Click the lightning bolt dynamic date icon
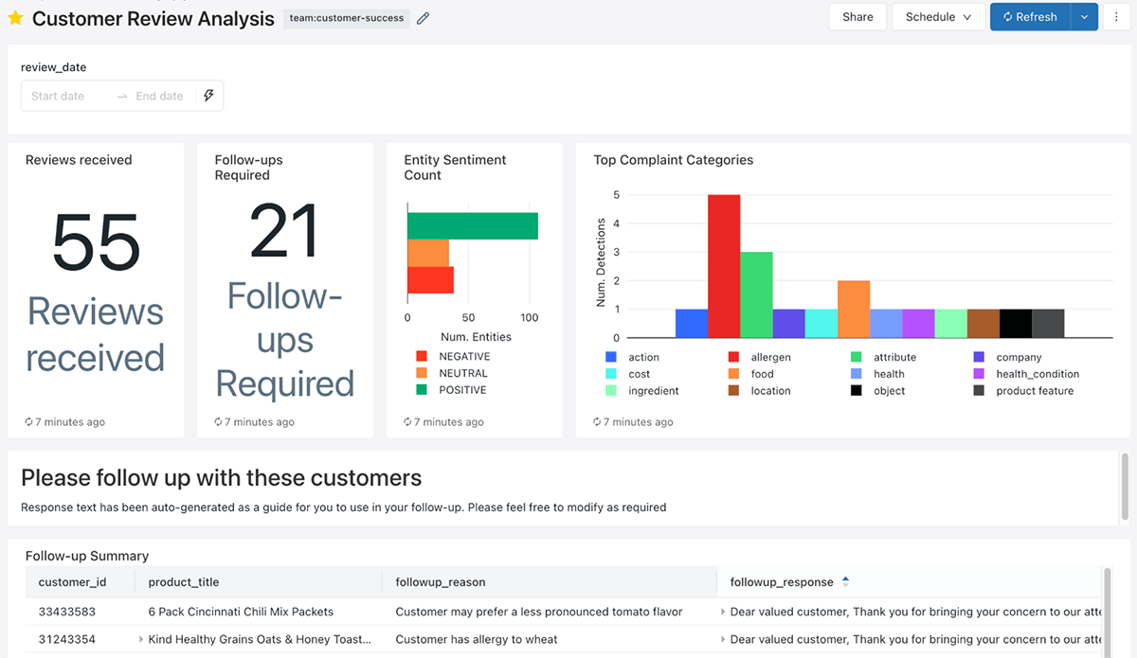Screen dimensions: 1137x658 click(x=208, y=96)
